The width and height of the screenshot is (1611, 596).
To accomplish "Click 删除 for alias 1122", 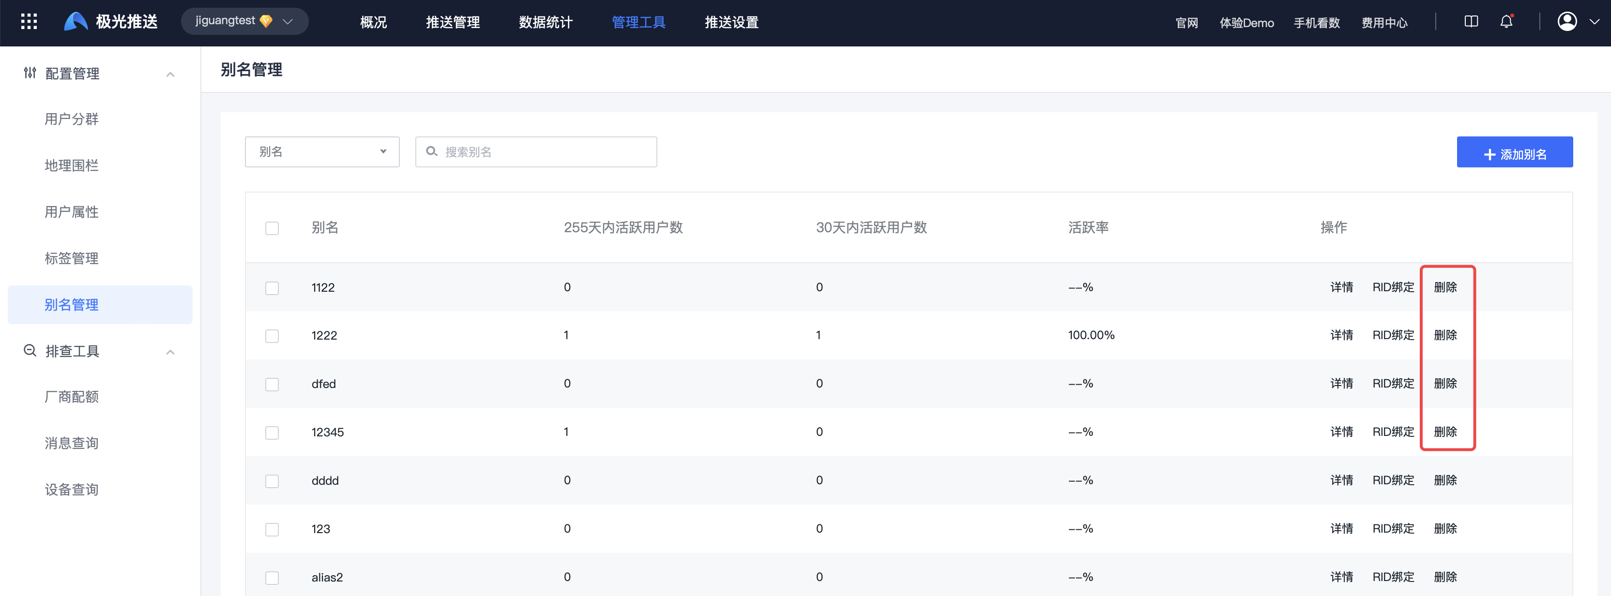I will 1445,287.
